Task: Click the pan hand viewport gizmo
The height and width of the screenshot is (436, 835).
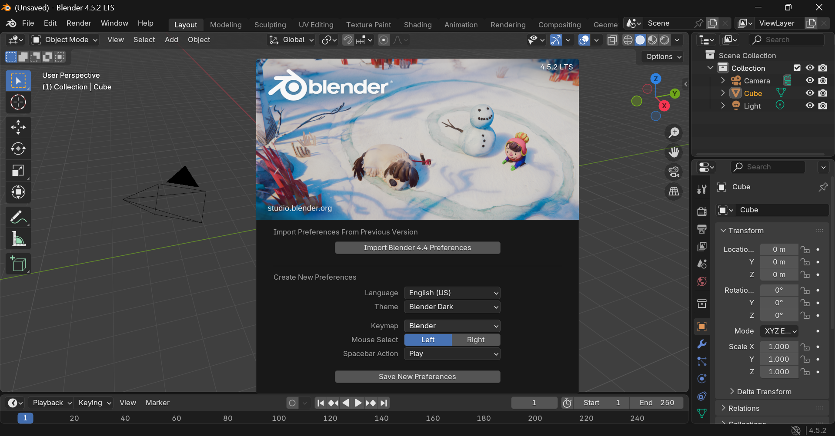Action: click(674, 152)
